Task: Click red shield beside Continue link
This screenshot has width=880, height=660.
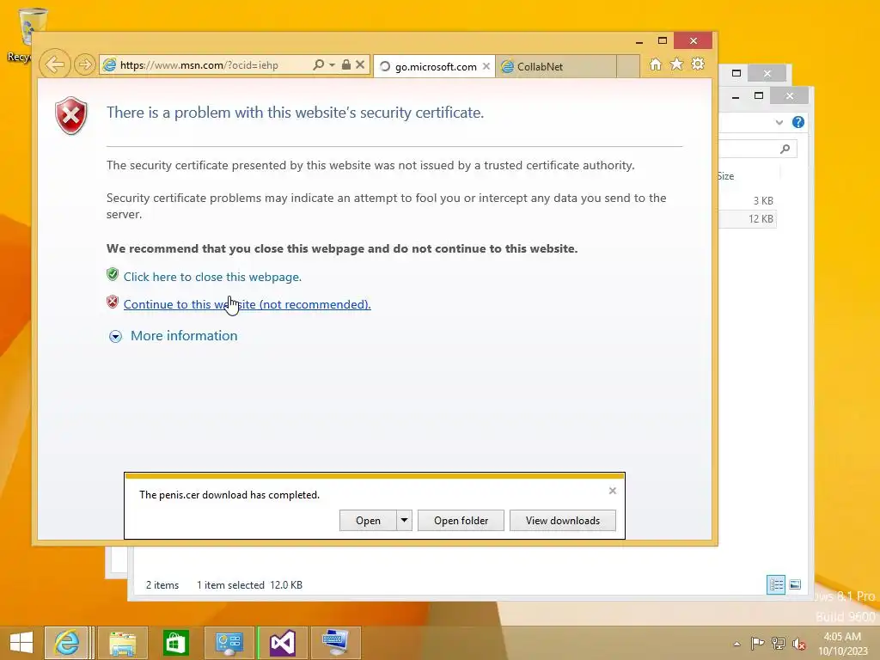Action: click(113, 302)
